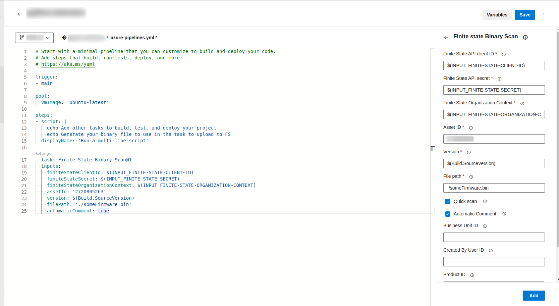Viewport: 559px width, 306px height.
Task: Uncheck the Automatic Comment checkbox
Action: [448, 214]
